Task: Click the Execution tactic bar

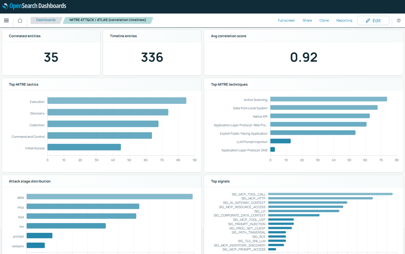Action: coord(117,101)
